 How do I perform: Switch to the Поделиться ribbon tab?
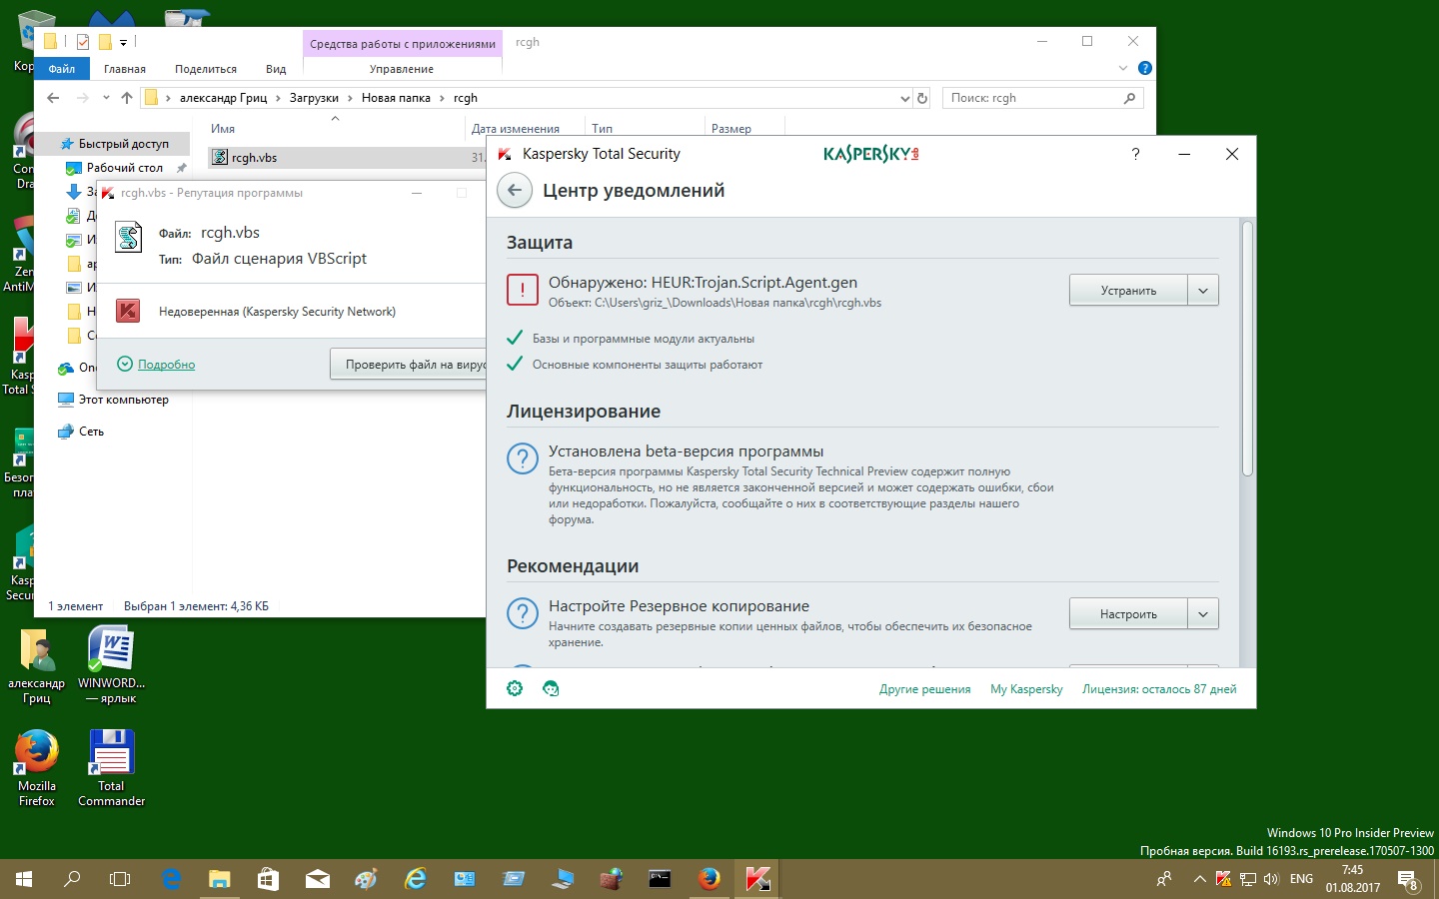click(206, 69)
